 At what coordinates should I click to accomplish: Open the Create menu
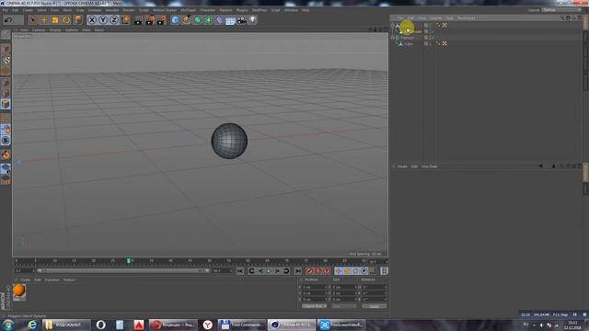pyautogui.click(x=28, y=10)
